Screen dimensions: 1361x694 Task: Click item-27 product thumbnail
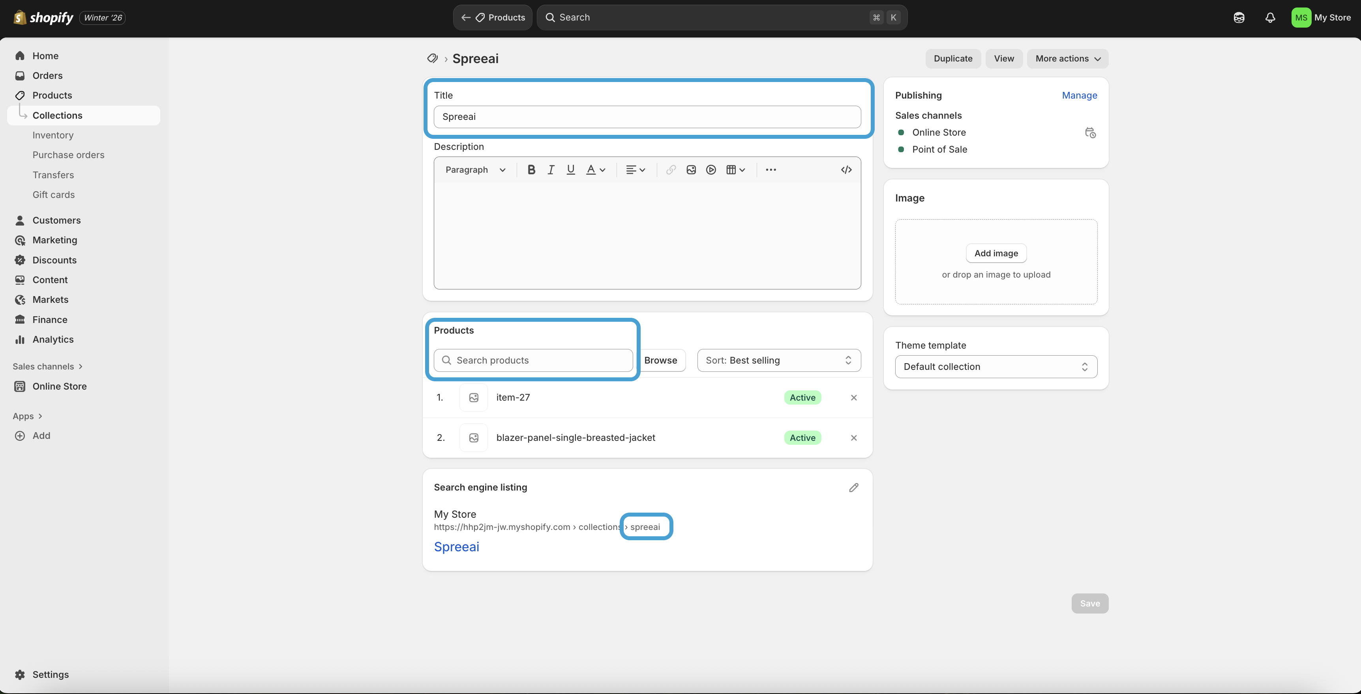coord(474,397)
